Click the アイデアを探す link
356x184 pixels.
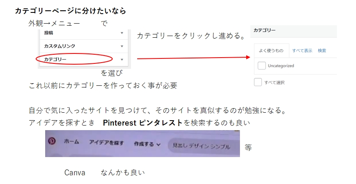(x=107, y=143)
